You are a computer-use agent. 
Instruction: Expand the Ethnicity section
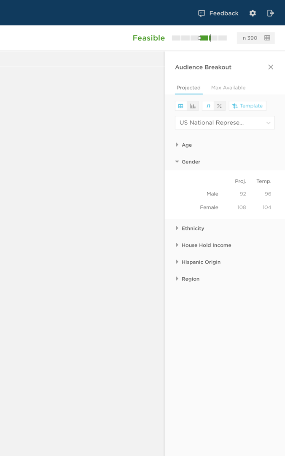pos(192,228)
